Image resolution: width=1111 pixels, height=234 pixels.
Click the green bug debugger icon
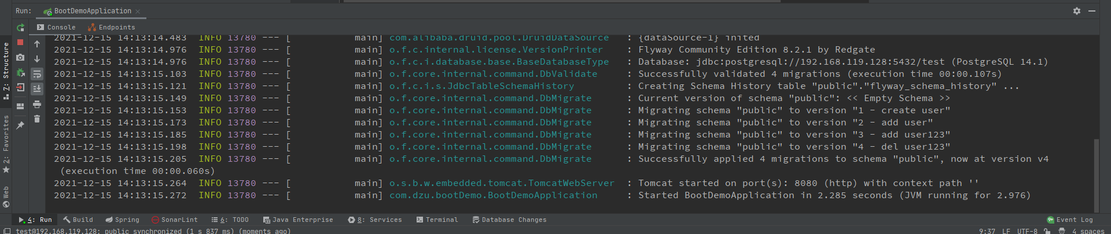pos(20,73)
